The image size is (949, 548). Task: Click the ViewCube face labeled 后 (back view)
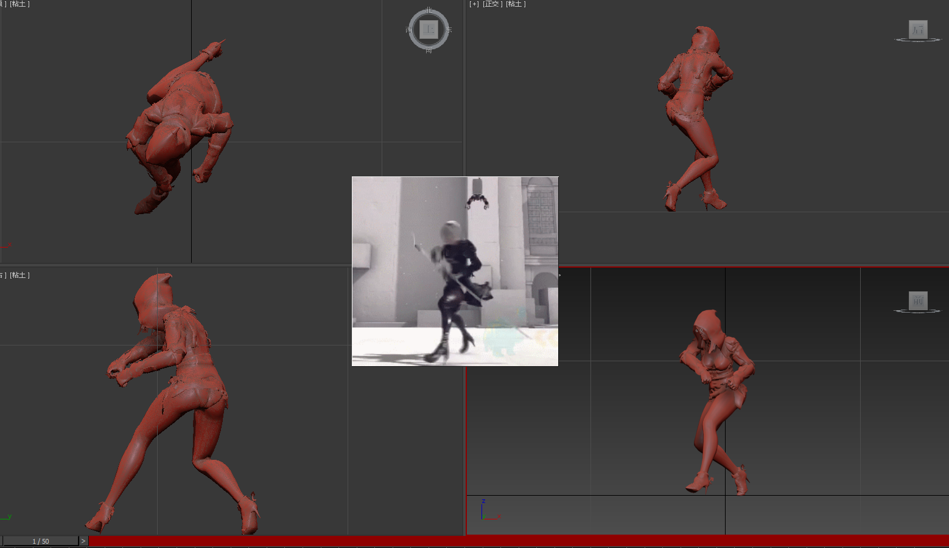tap(918, 29)
